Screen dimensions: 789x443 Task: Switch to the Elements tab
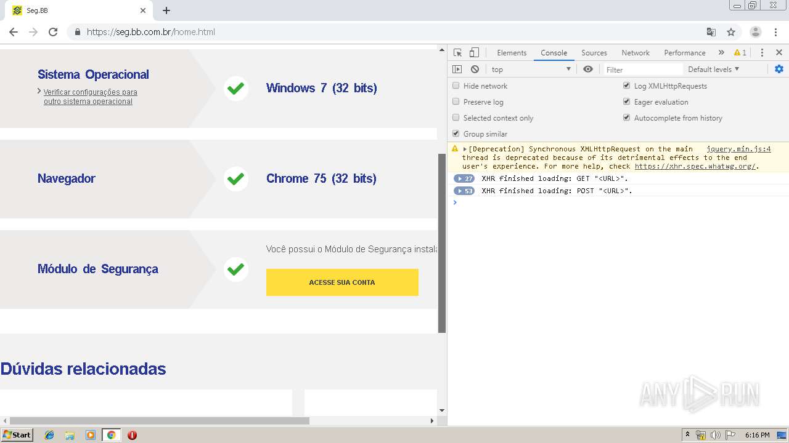click(512, 53)
